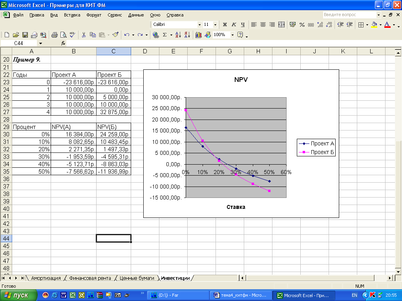Screen dimensions: 402x301
Task: Expand the Undo history dropdown arrow
Action: (133, 35)
